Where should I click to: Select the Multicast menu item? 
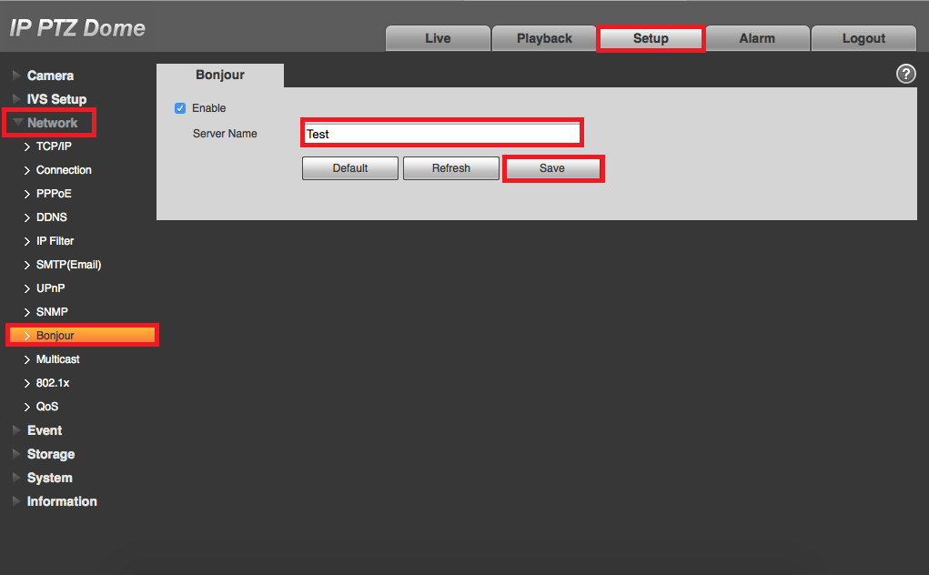[x=57, y=359]
